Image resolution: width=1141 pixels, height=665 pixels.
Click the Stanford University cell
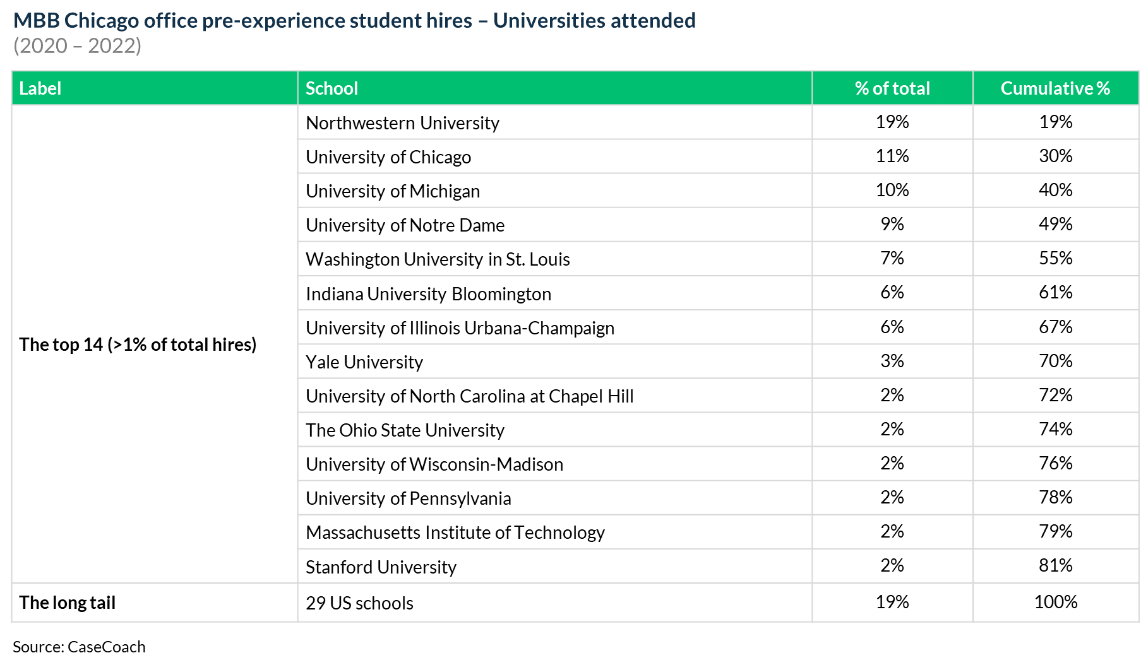tap(555, 567)
